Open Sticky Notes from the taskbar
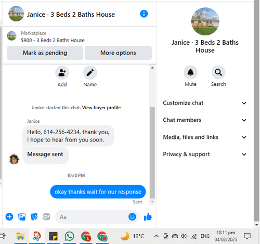 pos(53,236)
